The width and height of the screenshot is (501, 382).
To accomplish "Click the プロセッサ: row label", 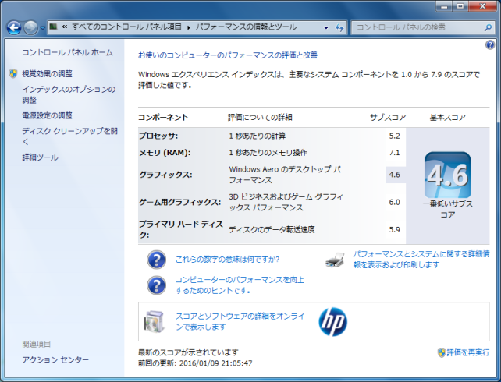I will 158,136.
